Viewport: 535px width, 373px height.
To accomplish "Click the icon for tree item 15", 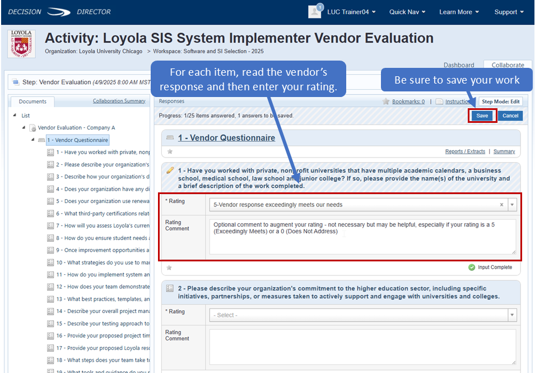I will [x=50, y=324].
